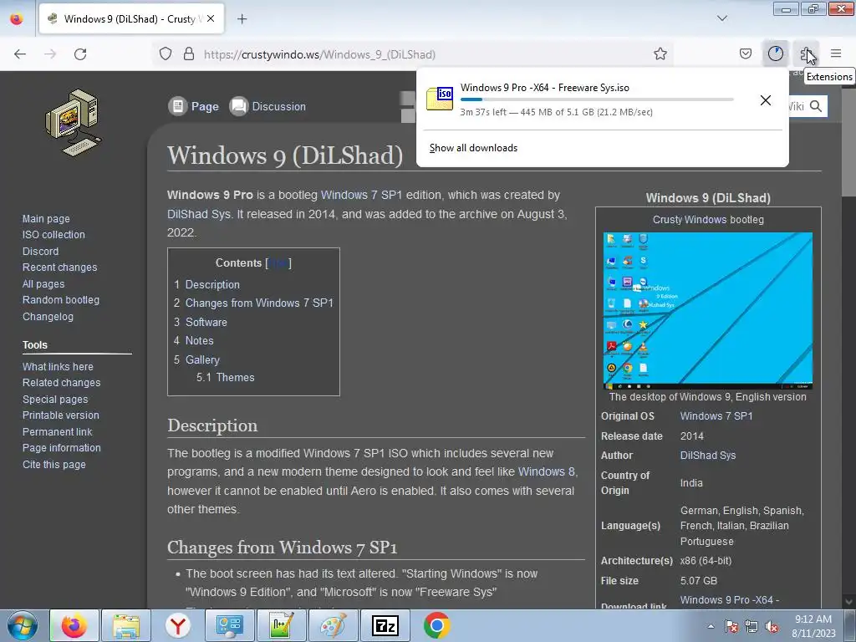856x642 pixels.
Task: Open tracking protection shield icon
Action: point(166,54)
